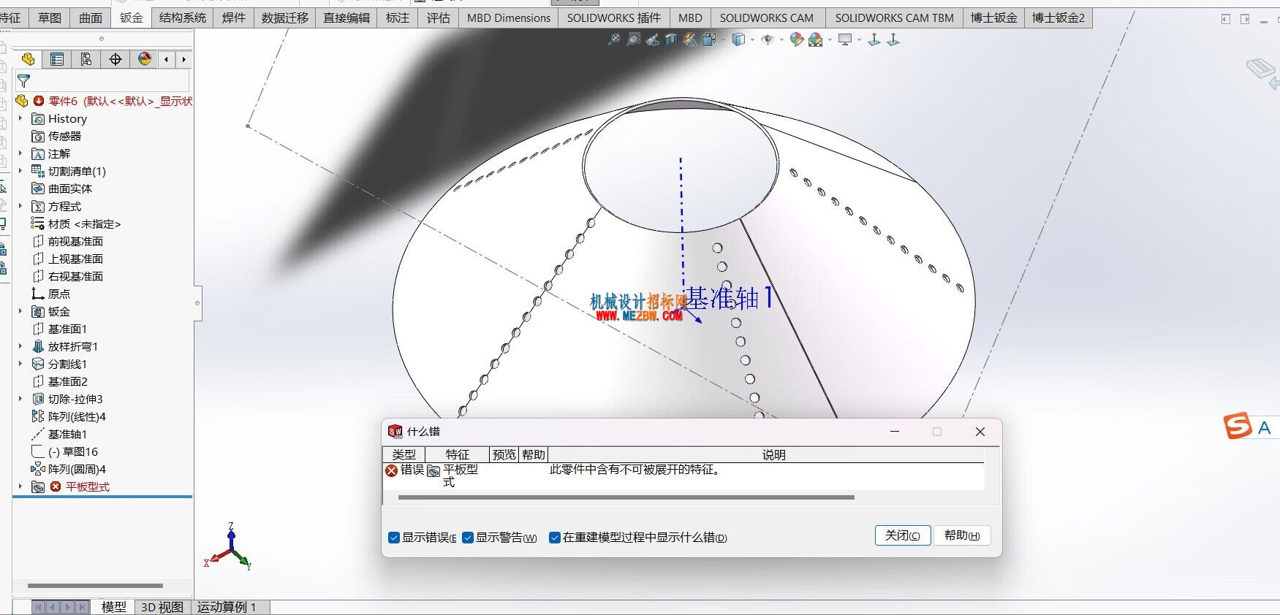1280x615 pixels.
Task: Open the DimXpertManager crosshair tab
Action: point(115,59)
